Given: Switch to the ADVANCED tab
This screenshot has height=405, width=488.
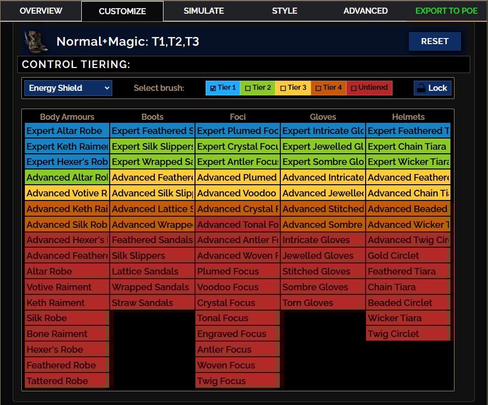Looking at the screenshot, I should (x=366, y=11).
